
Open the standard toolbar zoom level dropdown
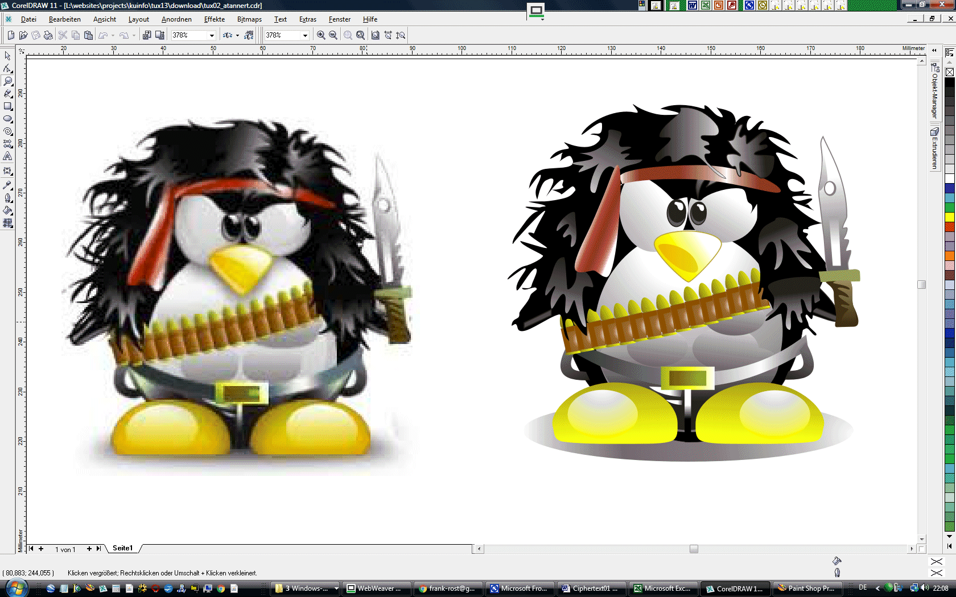tap(212, 35)
